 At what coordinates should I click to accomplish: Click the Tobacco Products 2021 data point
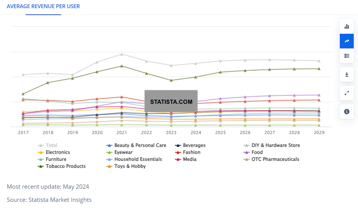point(122,66)
